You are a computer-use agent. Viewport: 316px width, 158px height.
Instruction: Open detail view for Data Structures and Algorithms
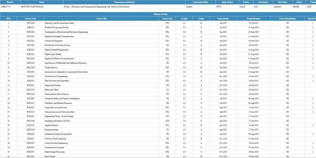[x=313, y=81]
